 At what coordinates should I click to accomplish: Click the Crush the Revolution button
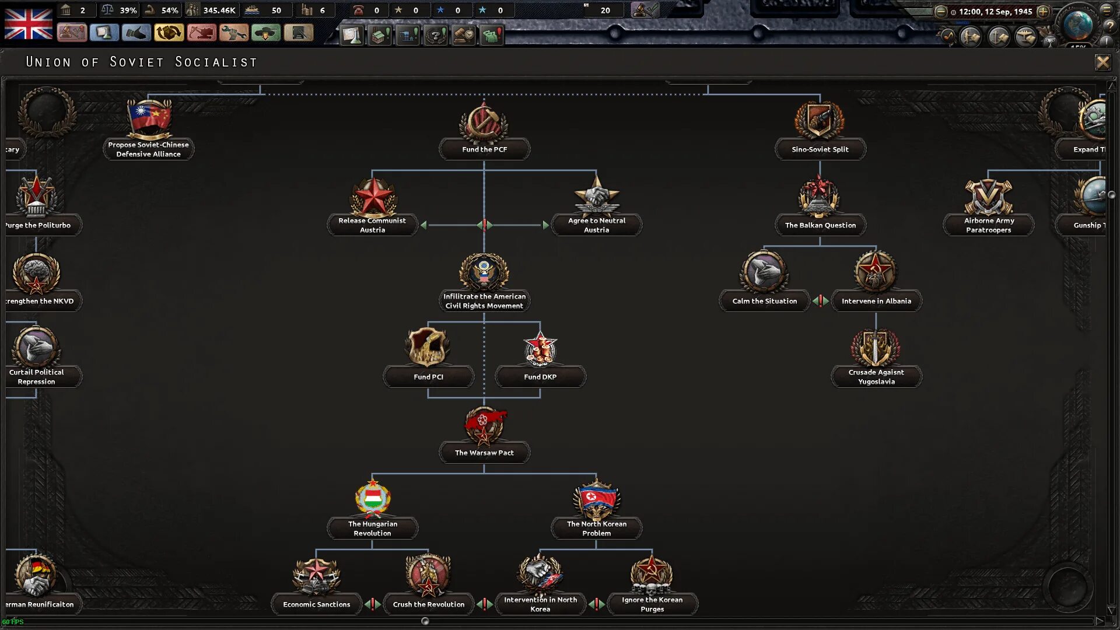point(429,604)
